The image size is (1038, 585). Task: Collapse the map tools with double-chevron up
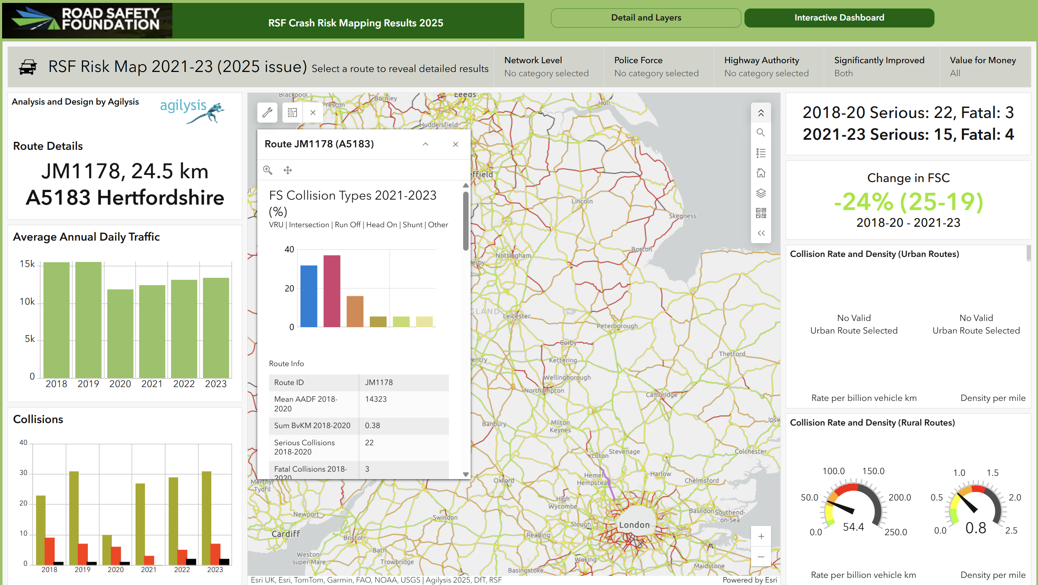pos(761,113)
